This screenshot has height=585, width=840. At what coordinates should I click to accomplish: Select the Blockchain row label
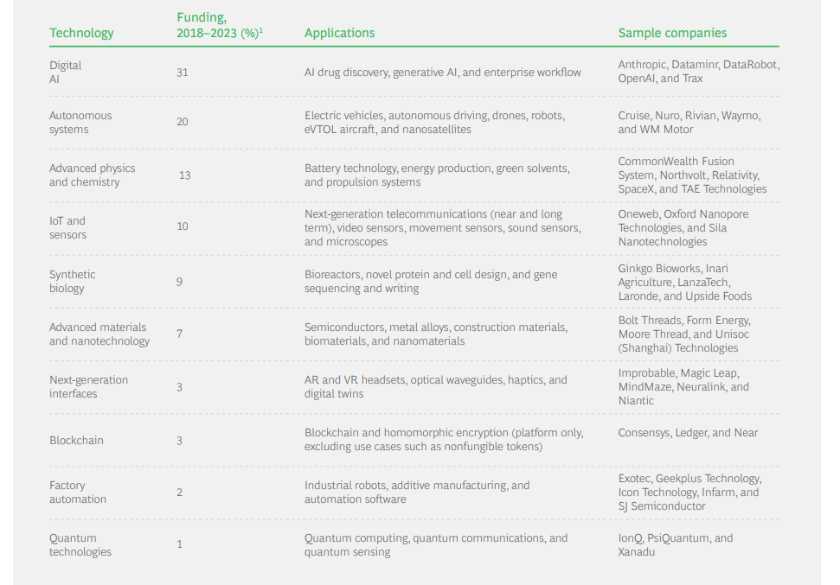click(x=77, y=441)
